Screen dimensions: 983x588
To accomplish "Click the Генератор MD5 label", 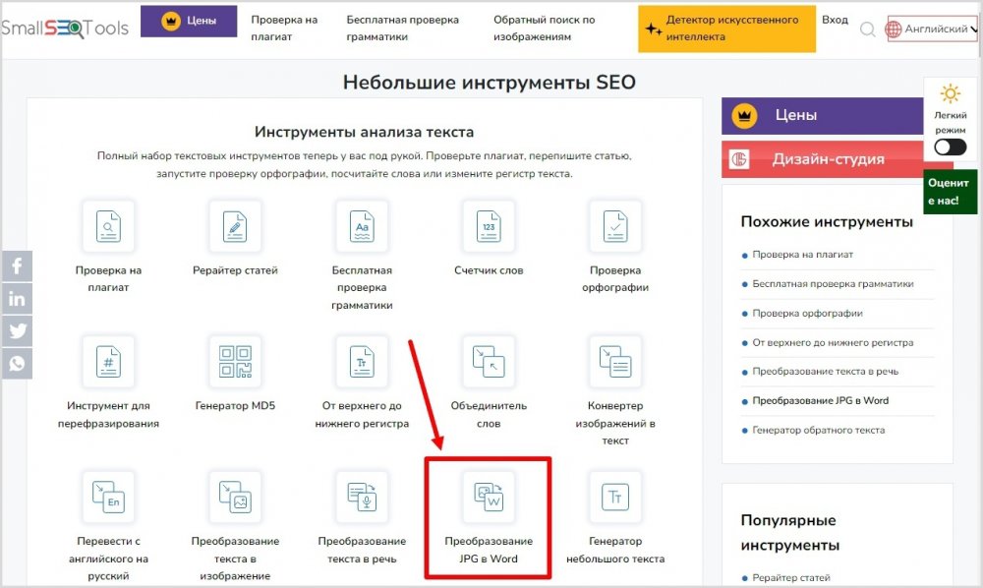I will (235, 406).
